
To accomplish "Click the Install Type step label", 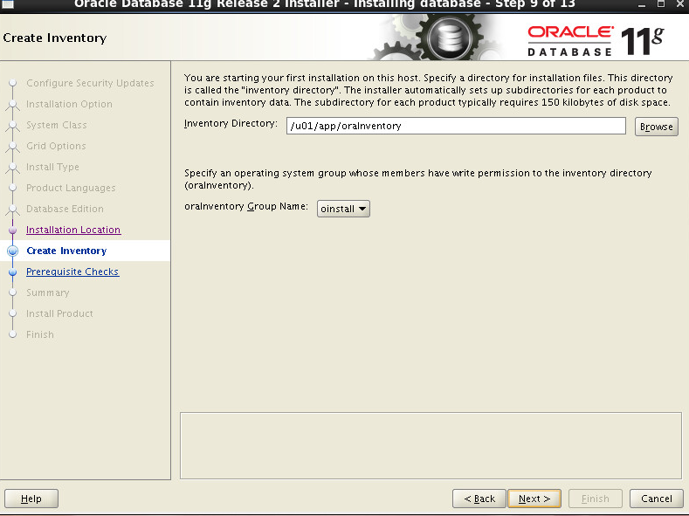I will (52, 167).
